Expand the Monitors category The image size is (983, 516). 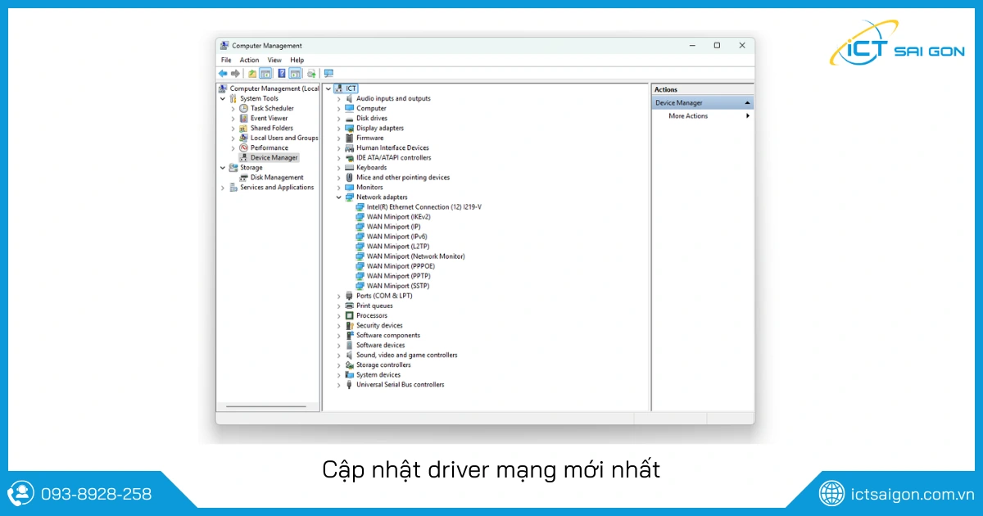click(x=338, y=188)
